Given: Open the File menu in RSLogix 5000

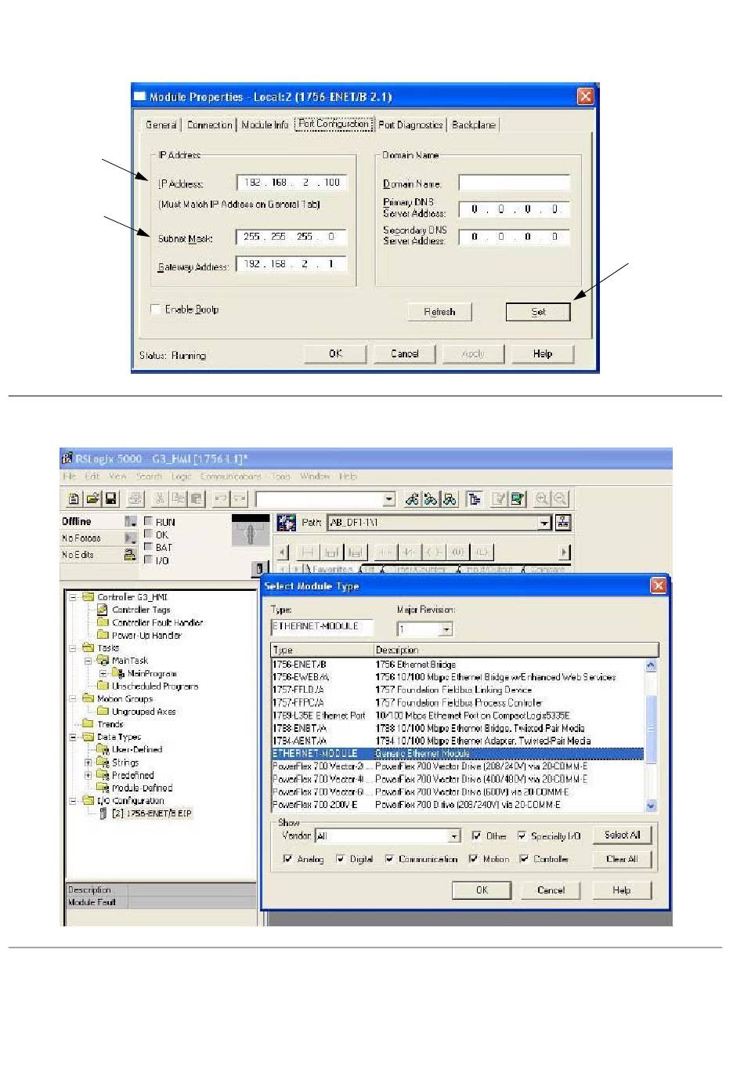Looking at the screenshot, I should (70, 476).
